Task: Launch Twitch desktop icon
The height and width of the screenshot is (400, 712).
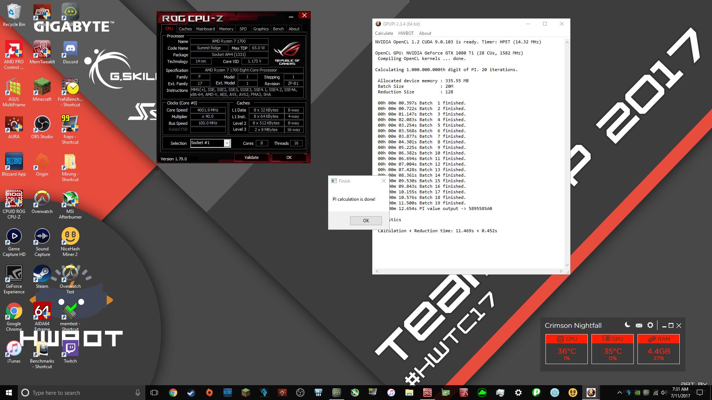Action: click(x=70, y=351)
